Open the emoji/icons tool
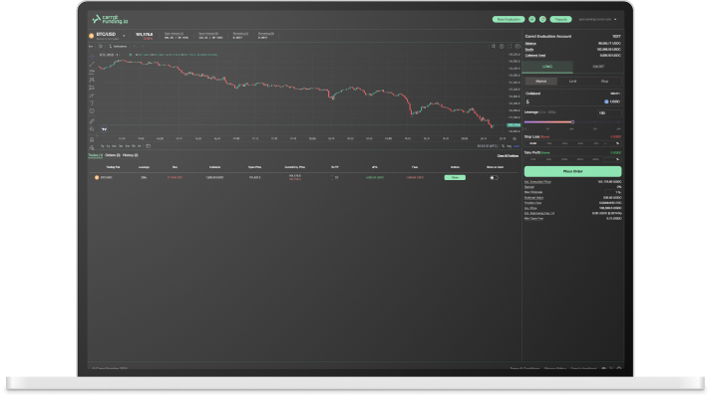The width and height of the screenshot is (711, 396). (x=92, y=110)
